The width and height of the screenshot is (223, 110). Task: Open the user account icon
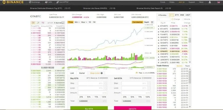click(x=210, y=2)
